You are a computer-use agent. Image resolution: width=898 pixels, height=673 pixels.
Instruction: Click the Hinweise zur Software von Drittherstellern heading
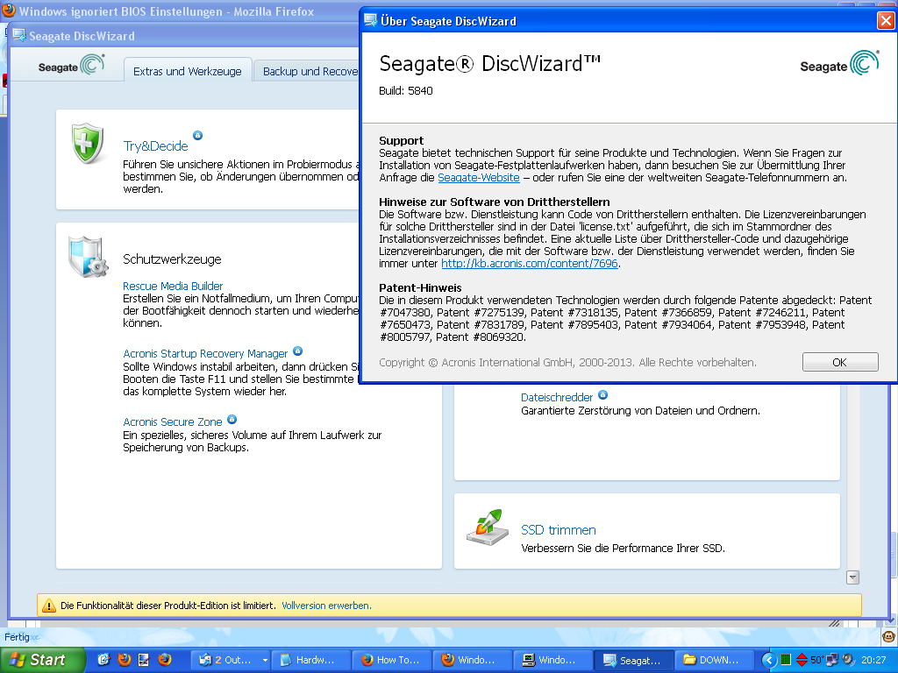(x=495, y=202)
